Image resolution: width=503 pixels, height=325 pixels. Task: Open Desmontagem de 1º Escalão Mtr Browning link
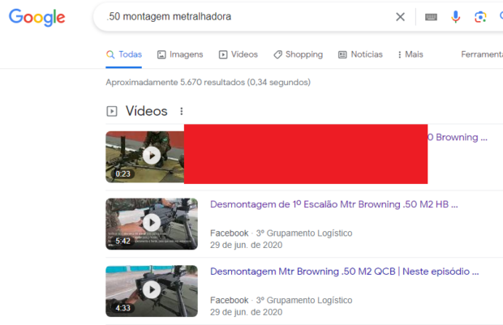click(x=334, y=204)
